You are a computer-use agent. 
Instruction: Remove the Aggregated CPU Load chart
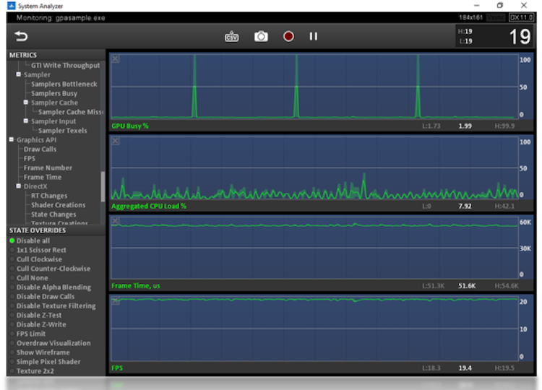[116, 141]
